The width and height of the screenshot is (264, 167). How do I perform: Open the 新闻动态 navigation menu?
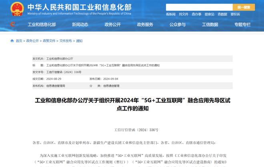(80, 24)
